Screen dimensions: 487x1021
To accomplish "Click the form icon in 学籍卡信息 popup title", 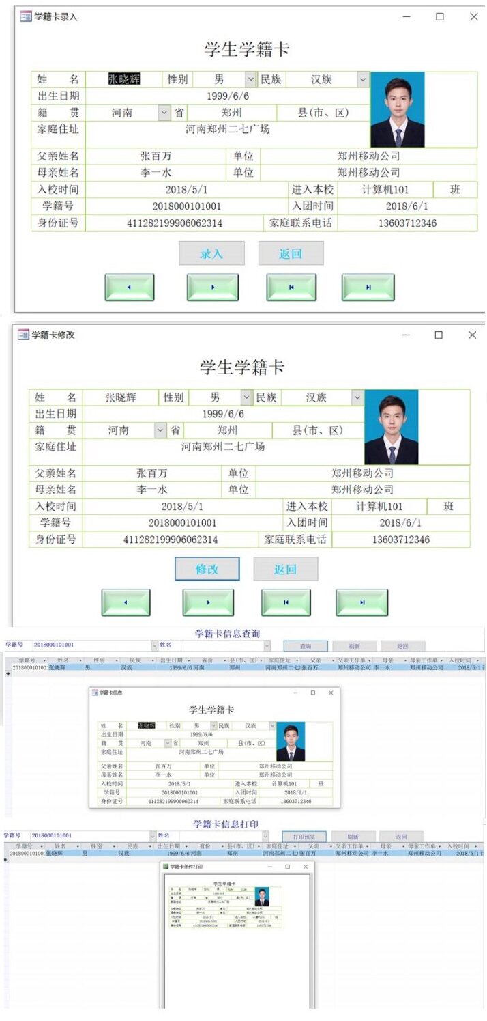I will (94, 693).
